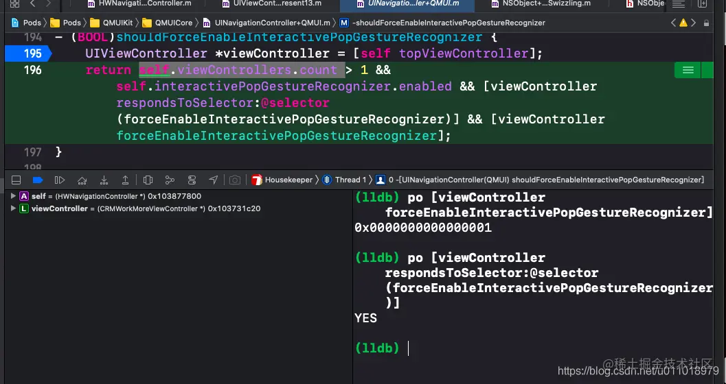Click the Pods project breadcrumb
Screen dimensions: 726x384
(x=26, y=23)
